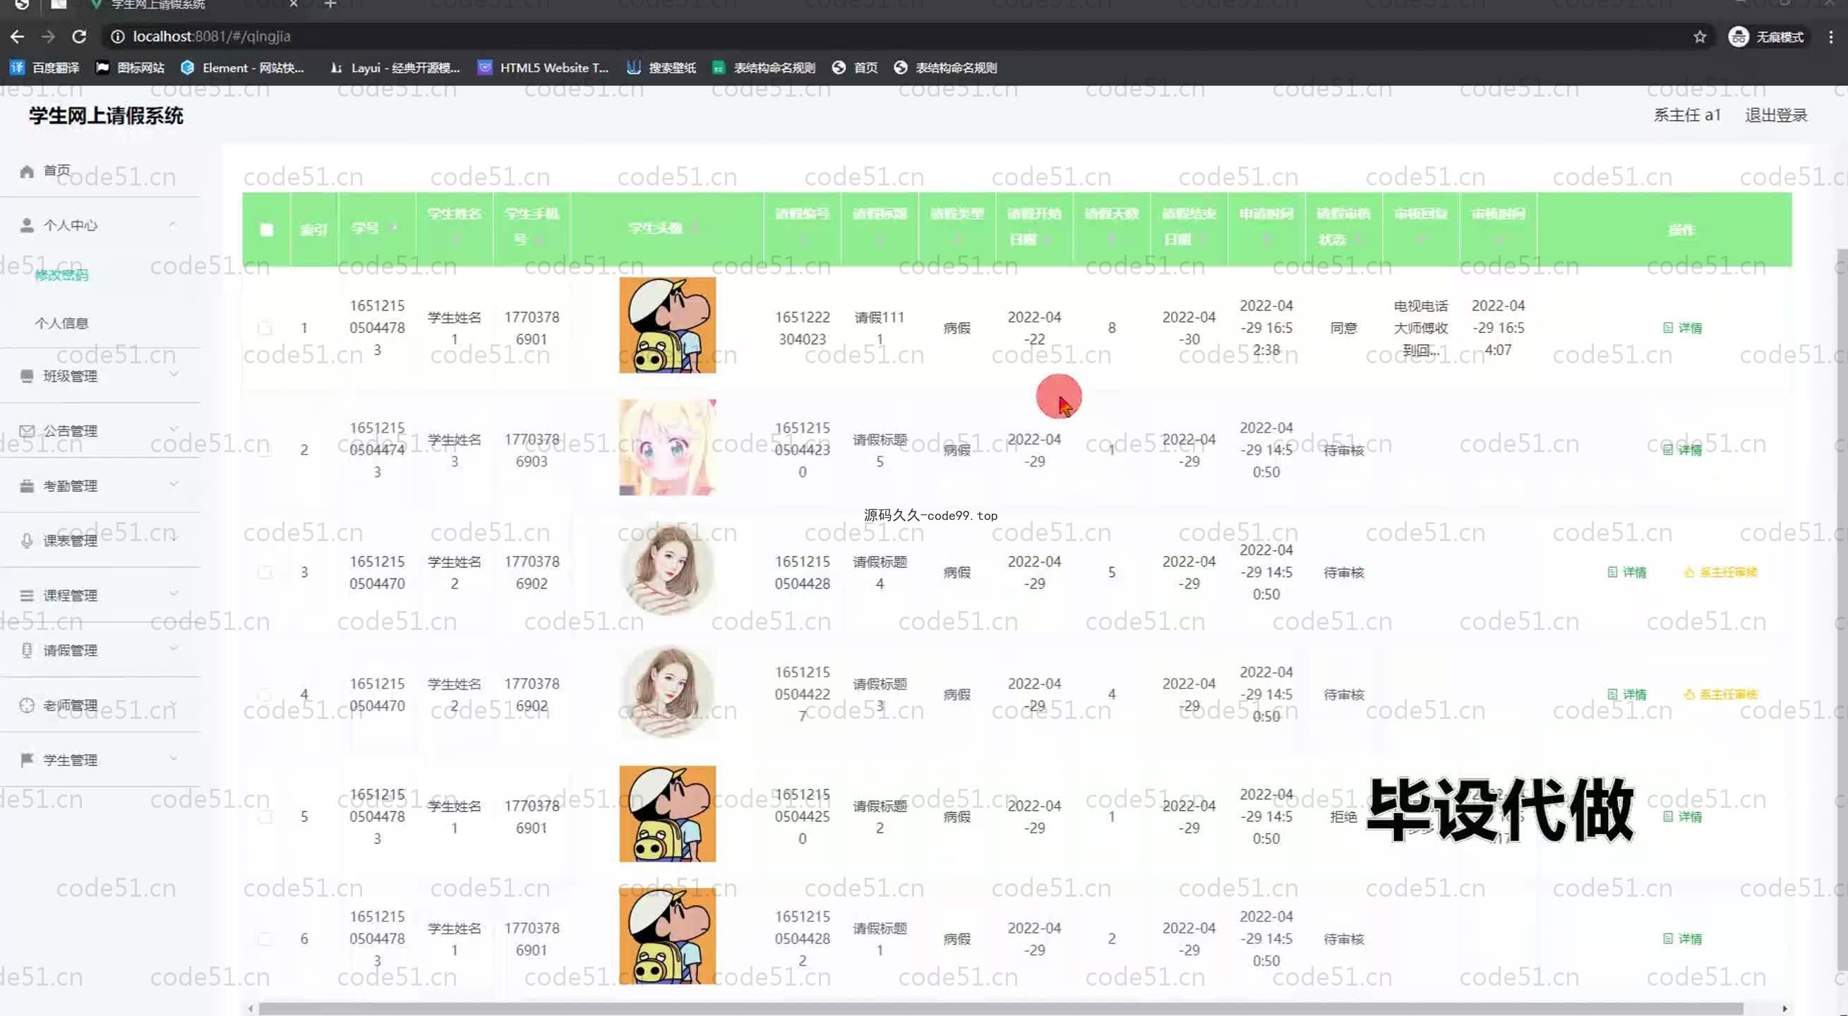The height and width of the screenshot is (1016, 1848).
Task: Collapse the 个人中心 menu chevron
Action: [173, 224]
